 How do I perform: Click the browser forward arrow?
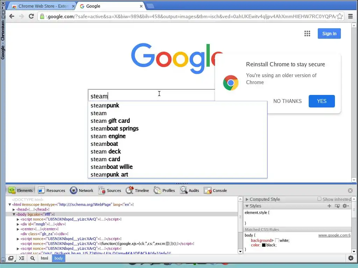coord(21,16)
